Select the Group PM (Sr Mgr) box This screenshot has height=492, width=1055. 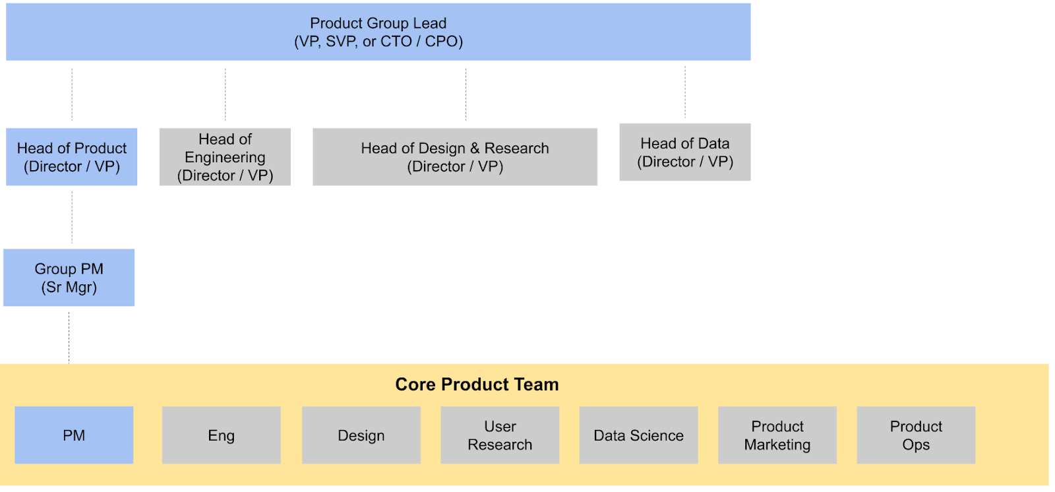pos(69,278)
